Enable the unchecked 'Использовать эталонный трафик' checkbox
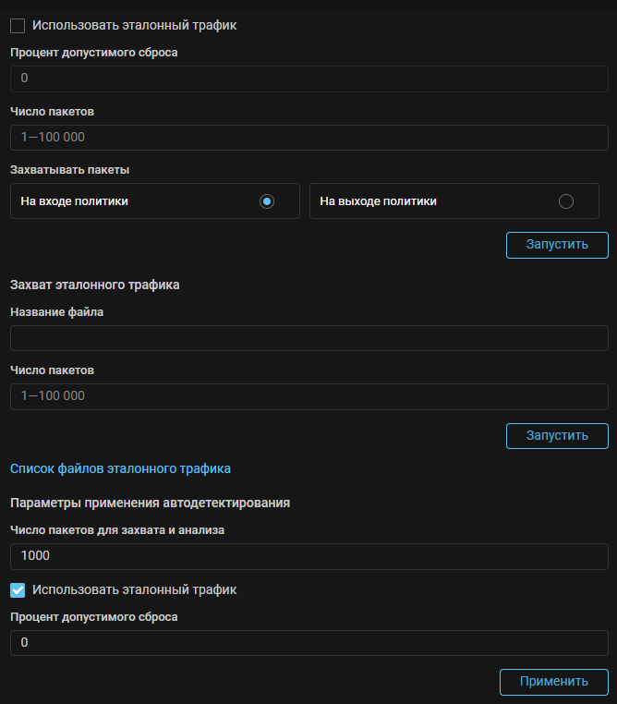617x704 pixels. pos(18,26)
